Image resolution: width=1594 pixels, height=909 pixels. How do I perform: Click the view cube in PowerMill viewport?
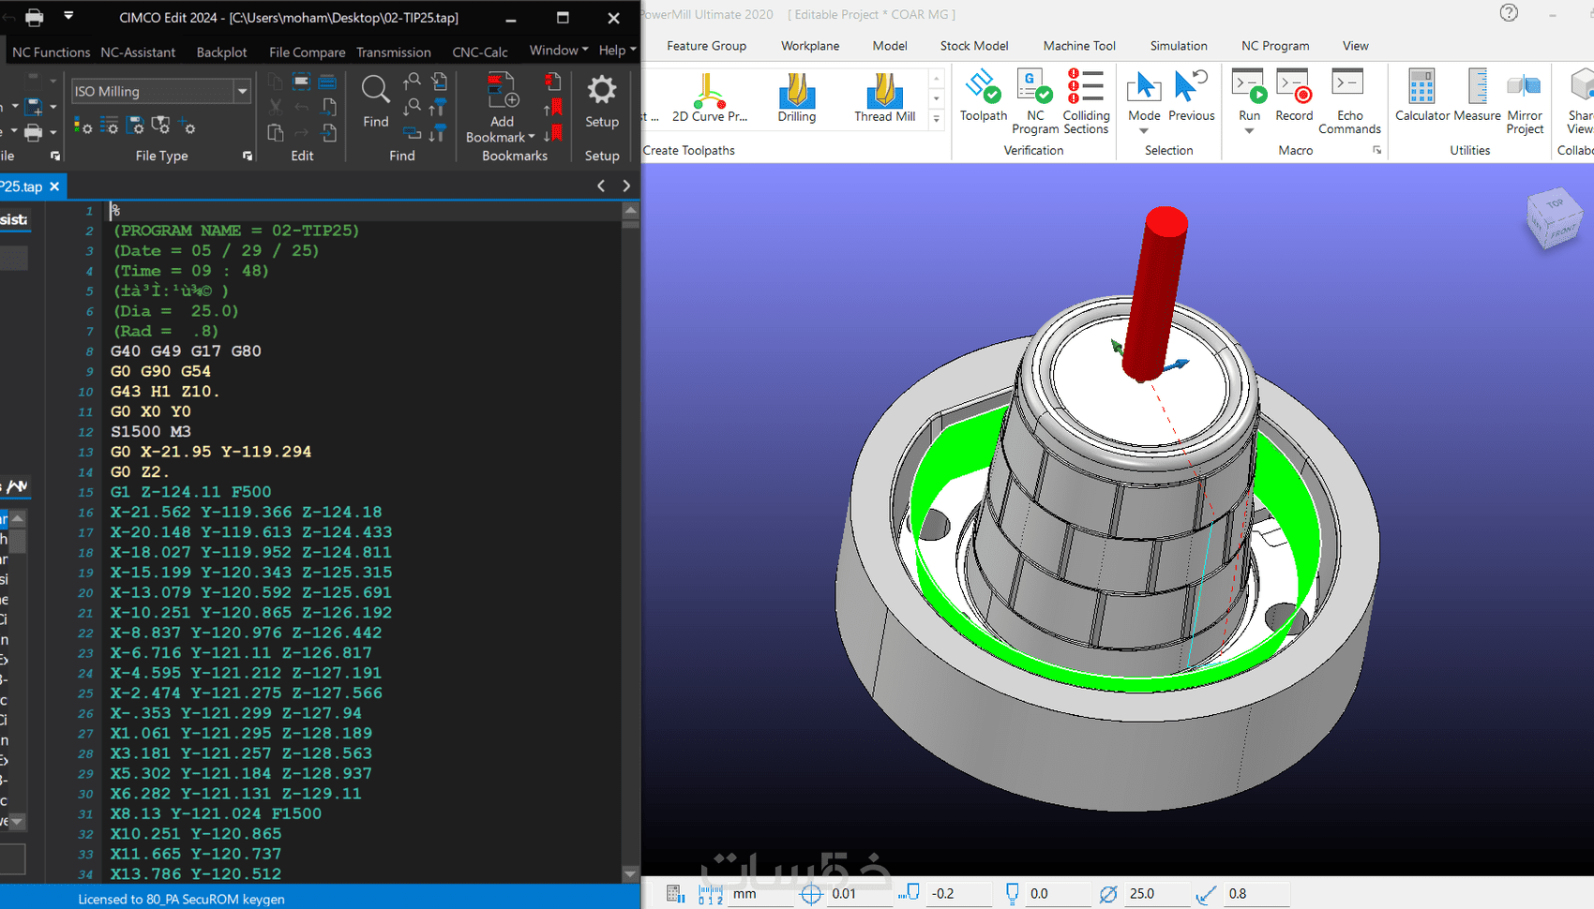point(1555,217)
